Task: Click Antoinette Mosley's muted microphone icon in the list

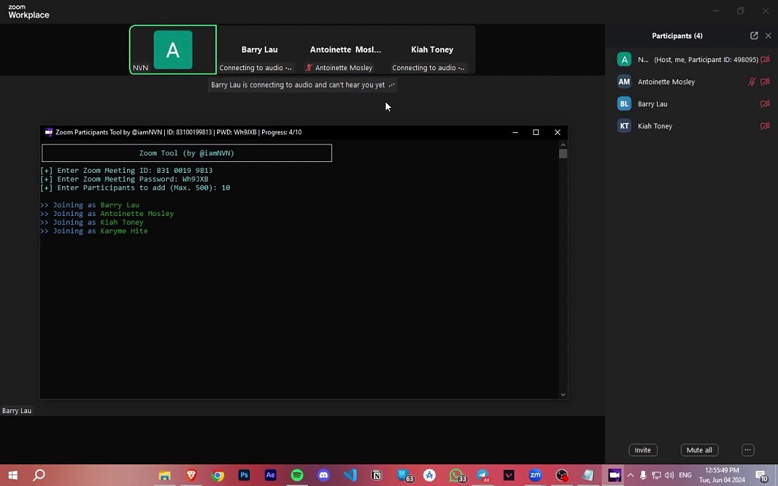Action: [752, 82]
